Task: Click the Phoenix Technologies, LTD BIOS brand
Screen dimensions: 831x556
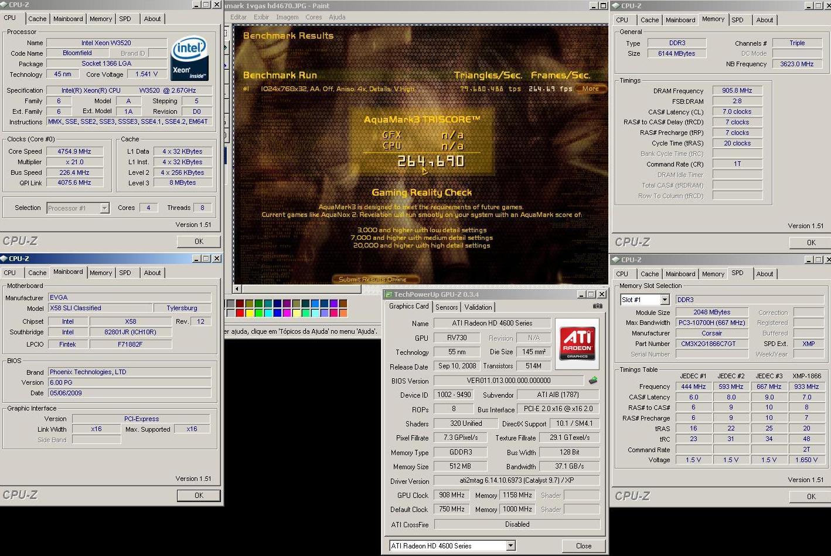Action: [130, 372]
